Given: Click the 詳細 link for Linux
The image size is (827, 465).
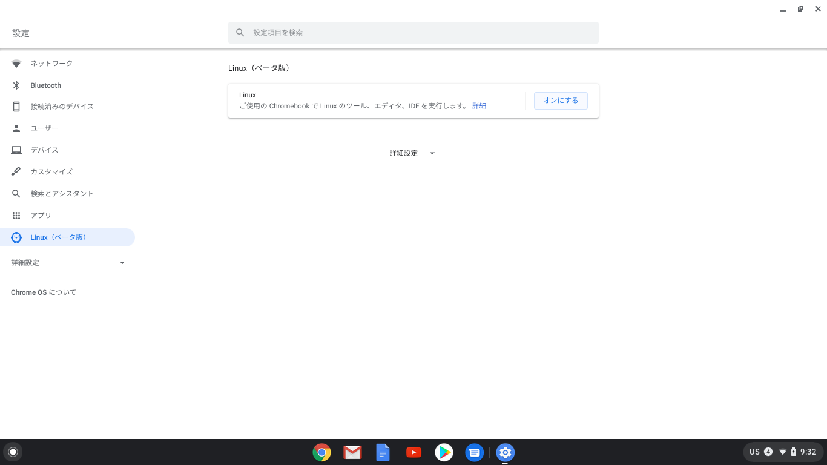Looking at the screenshot, I should (479, 106).
